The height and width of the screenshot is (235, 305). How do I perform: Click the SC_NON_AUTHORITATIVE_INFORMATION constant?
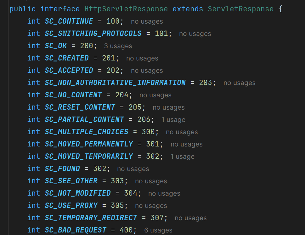coord(115,83)
